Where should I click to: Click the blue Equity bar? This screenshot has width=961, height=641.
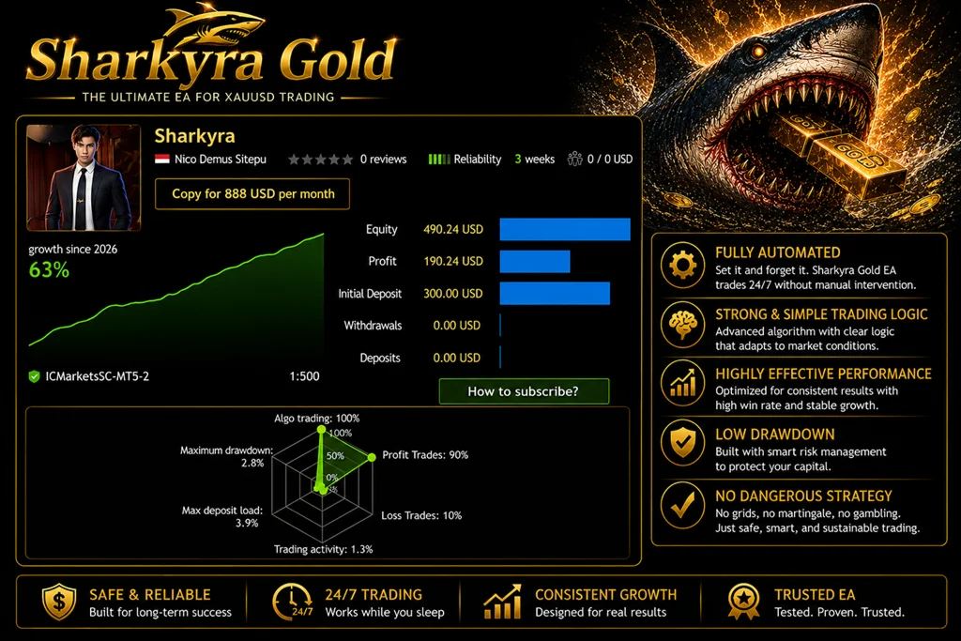565,229
